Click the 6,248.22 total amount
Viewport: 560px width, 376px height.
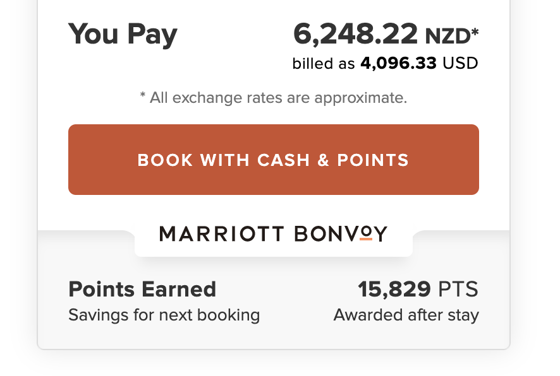tap(355, 34)
